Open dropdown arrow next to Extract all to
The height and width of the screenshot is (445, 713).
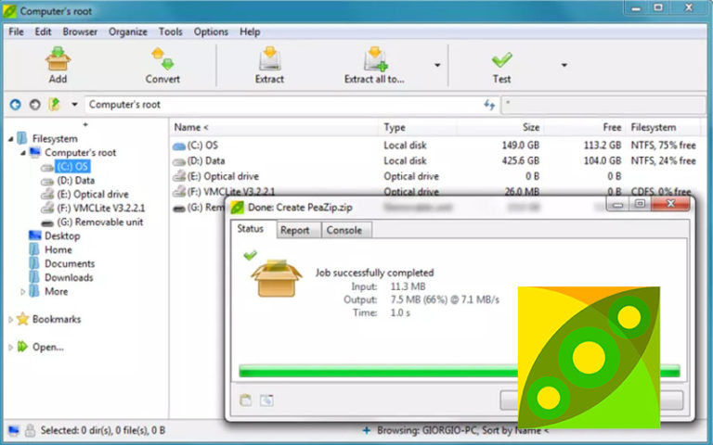[436, 66]
